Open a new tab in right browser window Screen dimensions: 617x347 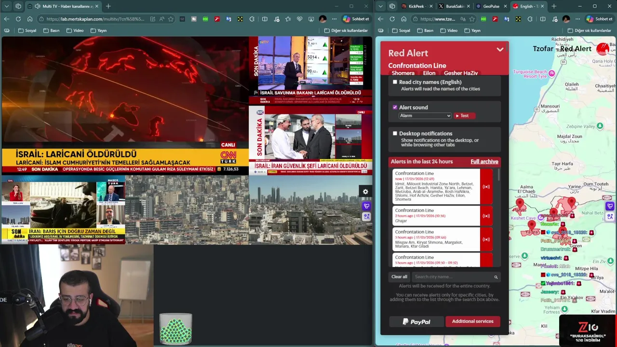pos(553,6)
